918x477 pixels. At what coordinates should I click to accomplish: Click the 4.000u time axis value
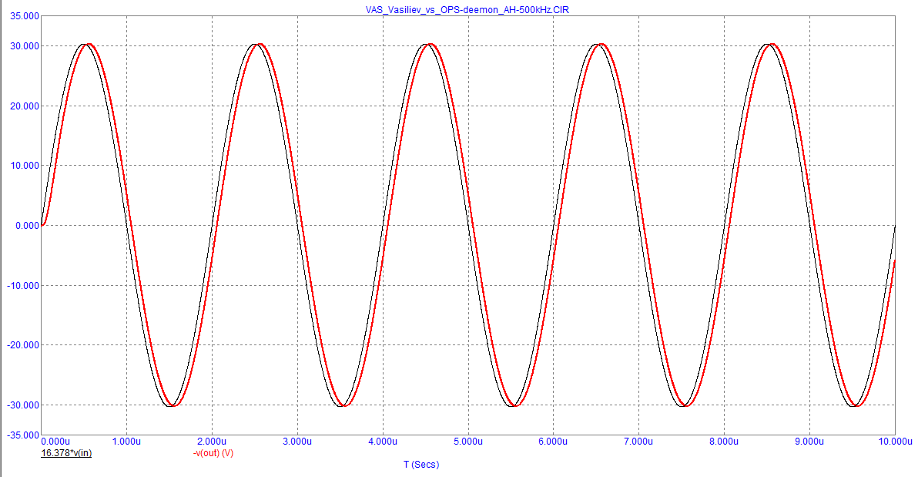(383, 442)
